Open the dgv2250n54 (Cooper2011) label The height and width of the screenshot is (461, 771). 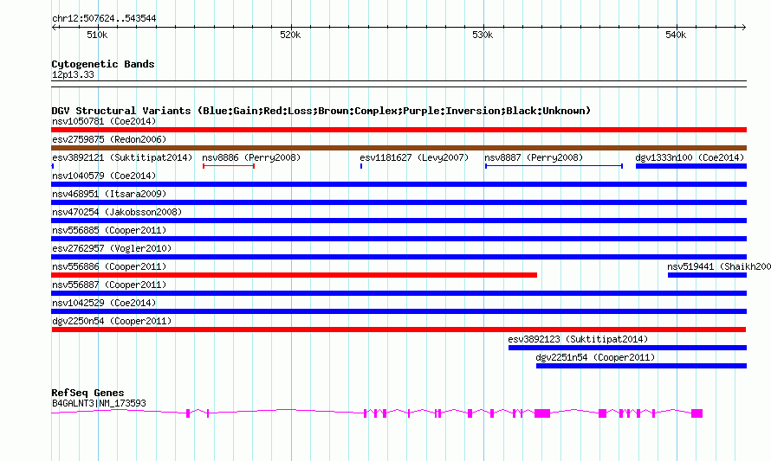coord(112,321)
